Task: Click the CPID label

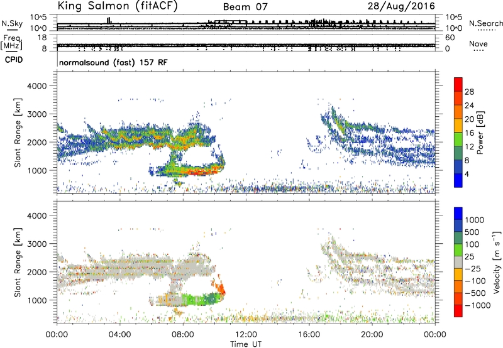Action: [x=14, y=60]
